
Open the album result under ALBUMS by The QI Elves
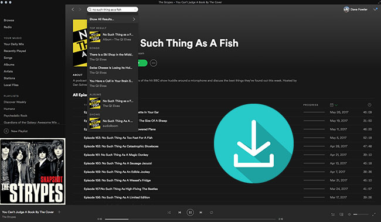(113, 103)
